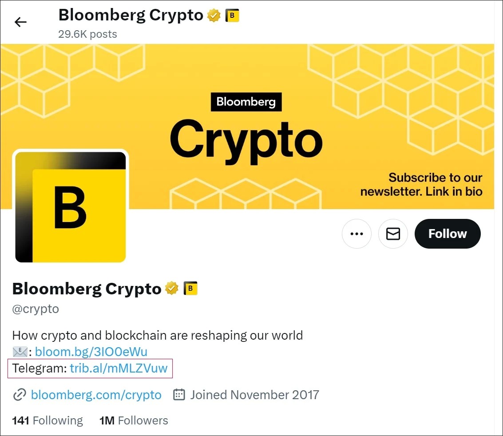The width and height of the screenshot is (503, 436).
Task: Click the Bloomberg affiliate badge beside the profile name
Action: click(190, 289)
